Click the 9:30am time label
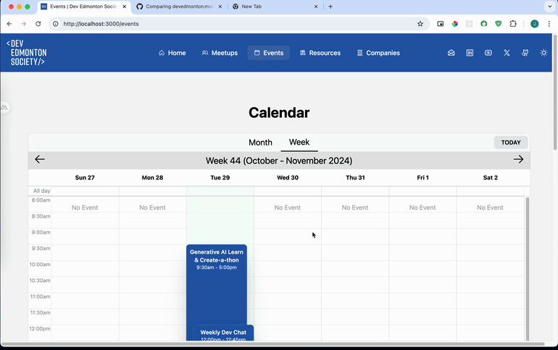Image resolution: width=558 pixels, height=350 pixels. point(41,248)
